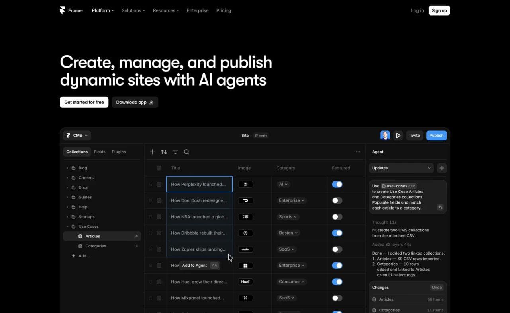This screenshot has height=313, width=510.
Task: Click the Pricing link
Action: (224, 10)
